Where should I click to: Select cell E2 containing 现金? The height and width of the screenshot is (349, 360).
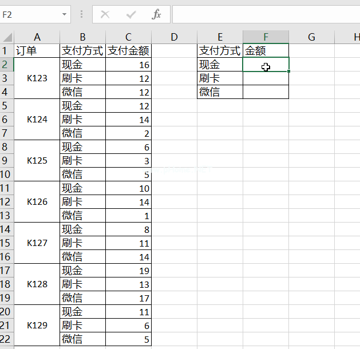coord(220,65)
